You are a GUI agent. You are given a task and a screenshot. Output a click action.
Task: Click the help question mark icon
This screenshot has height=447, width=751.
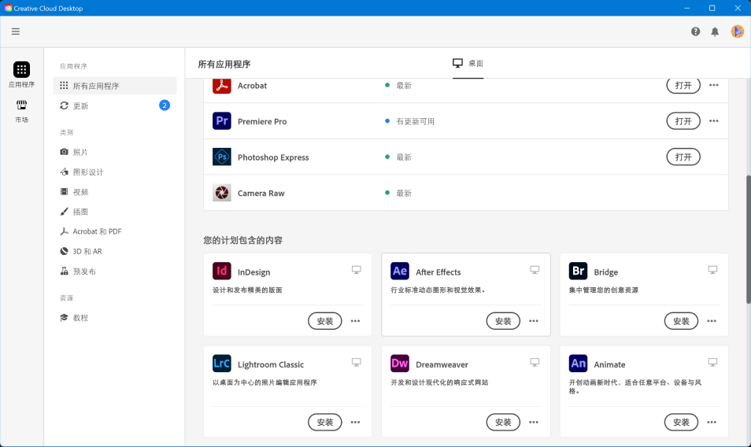[695, 31]
